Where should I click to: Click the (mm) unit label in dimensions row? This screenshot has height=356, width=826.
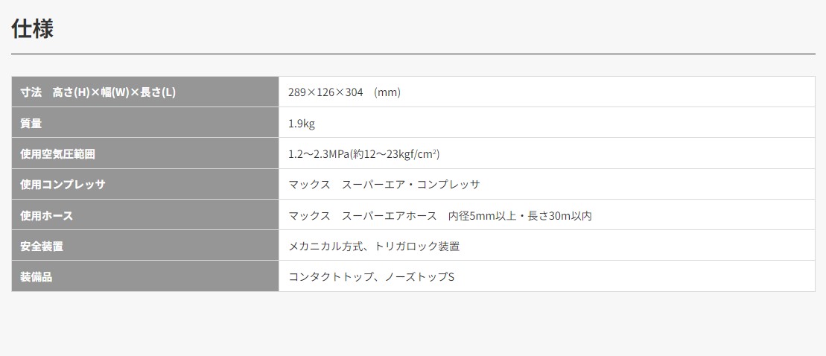click(388, 92)
